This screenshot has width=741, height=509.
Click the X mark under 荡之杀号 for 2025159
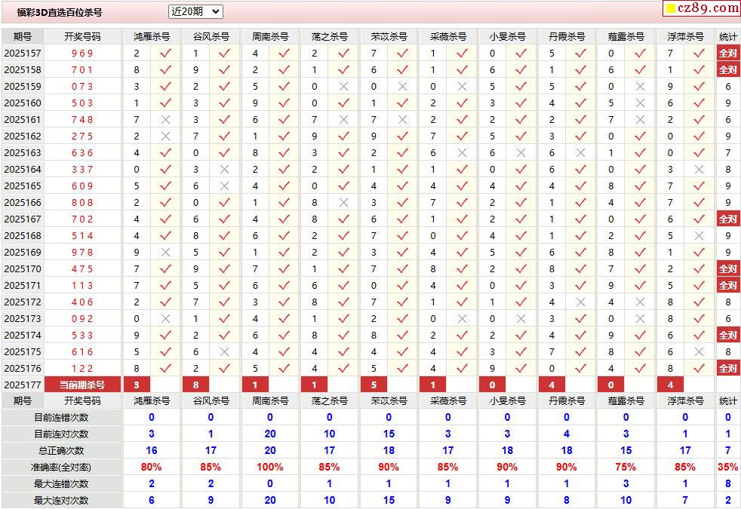coord(343,87)
